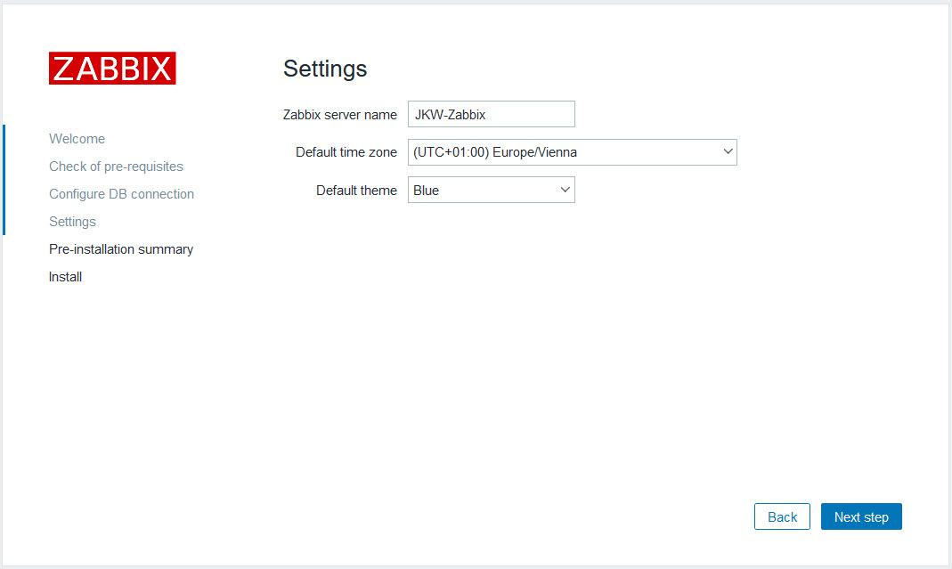Go to the Welcome step
The image size is (952, 569).
coord(77,139)
